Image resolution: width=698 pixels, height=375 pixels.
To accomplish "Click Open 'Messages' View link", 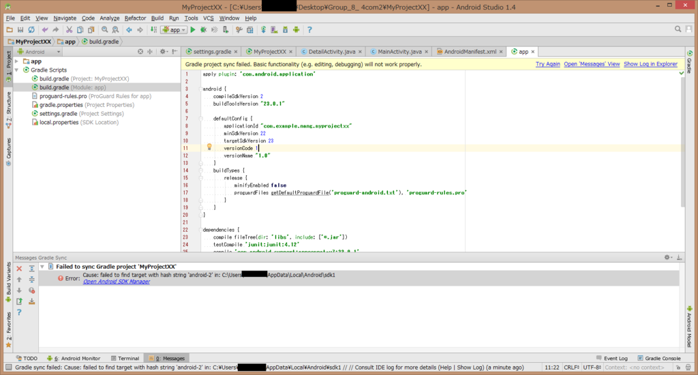I will pos(592,64).
